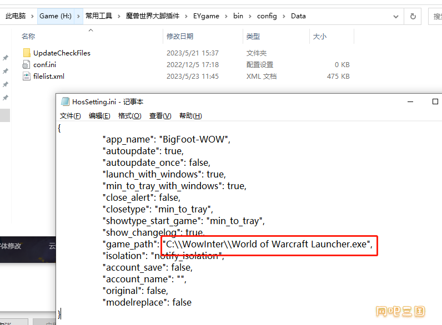Click the refresh button in Explorer address bar
Viewport: 442px width, 325px height.
click(x=413, y=16)
